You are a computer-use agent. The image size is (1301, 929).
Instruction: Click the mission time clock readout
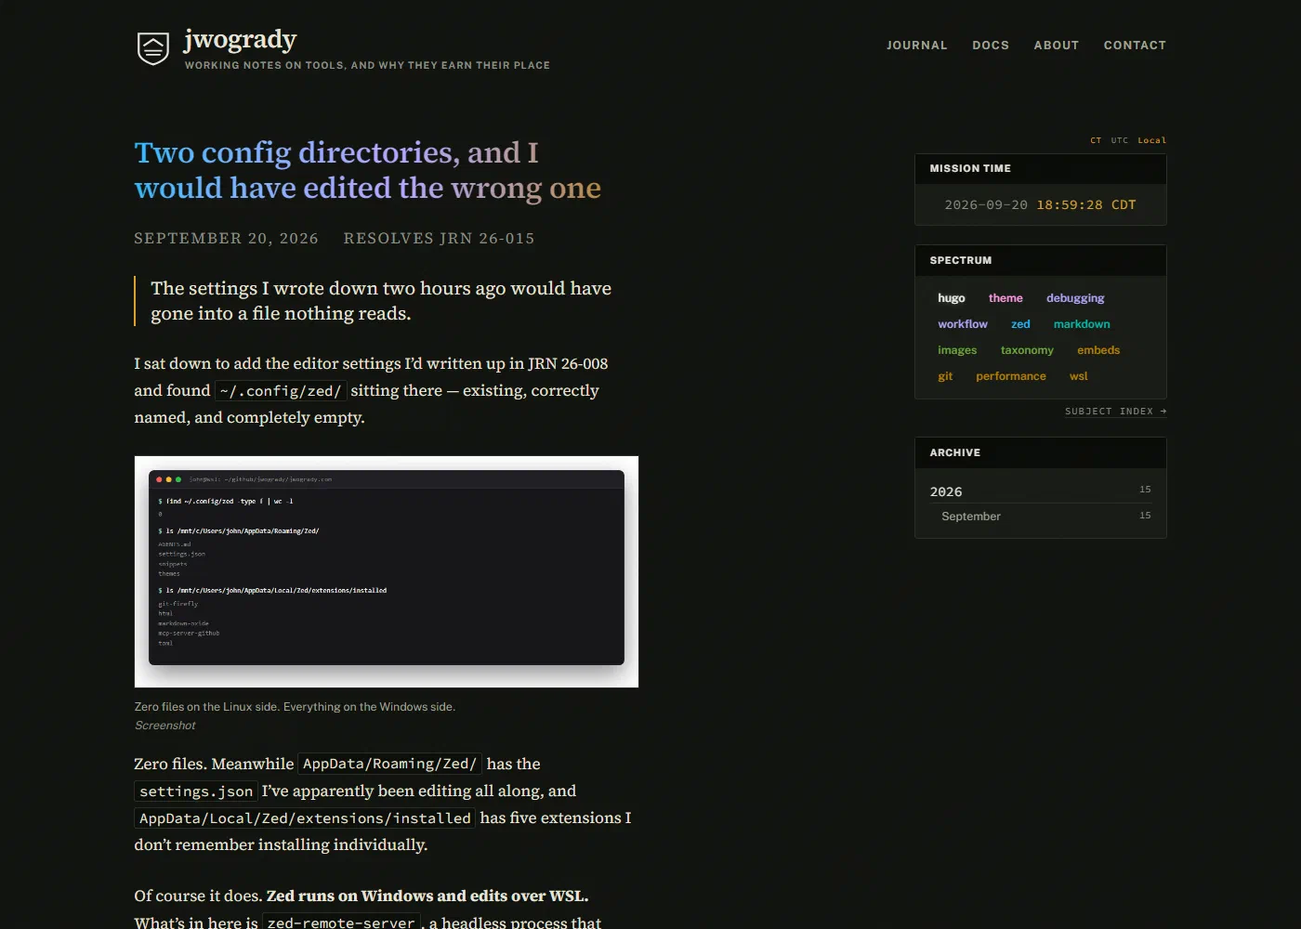pos(1041,204)
